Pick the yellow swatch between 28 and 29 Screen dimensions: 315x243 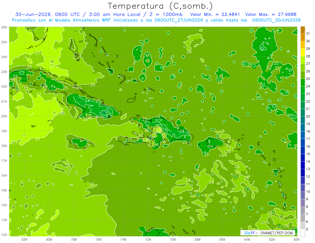(303, 52)
